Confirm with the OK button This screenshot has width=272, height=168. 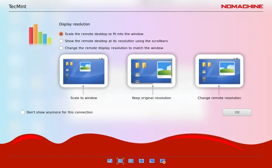(237, 112)
